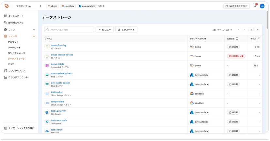
Task: Jump to last page arrow
Action: tap(257, 30)
